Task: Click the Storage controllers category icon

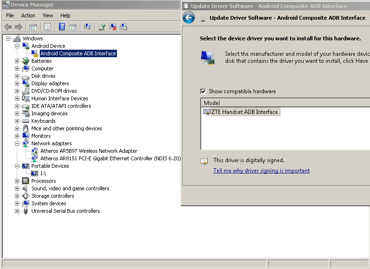Action: (x=25, y=196)
